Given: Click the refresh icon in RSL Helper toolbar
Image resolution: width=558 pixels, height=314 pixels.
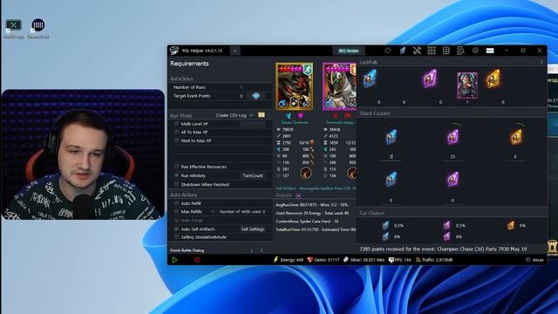Looking at the screenshot, I should 387,51.
